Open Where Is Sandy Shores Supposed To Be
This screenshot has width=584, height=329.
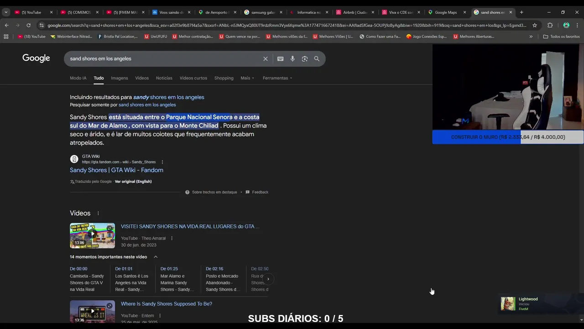tap(167, 304)
